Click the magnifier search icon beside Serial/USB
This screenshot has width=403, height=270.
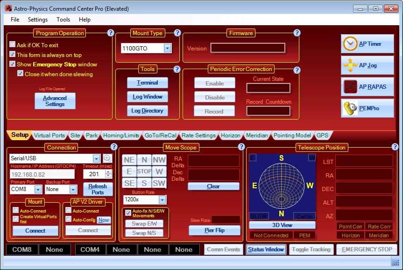107,158
